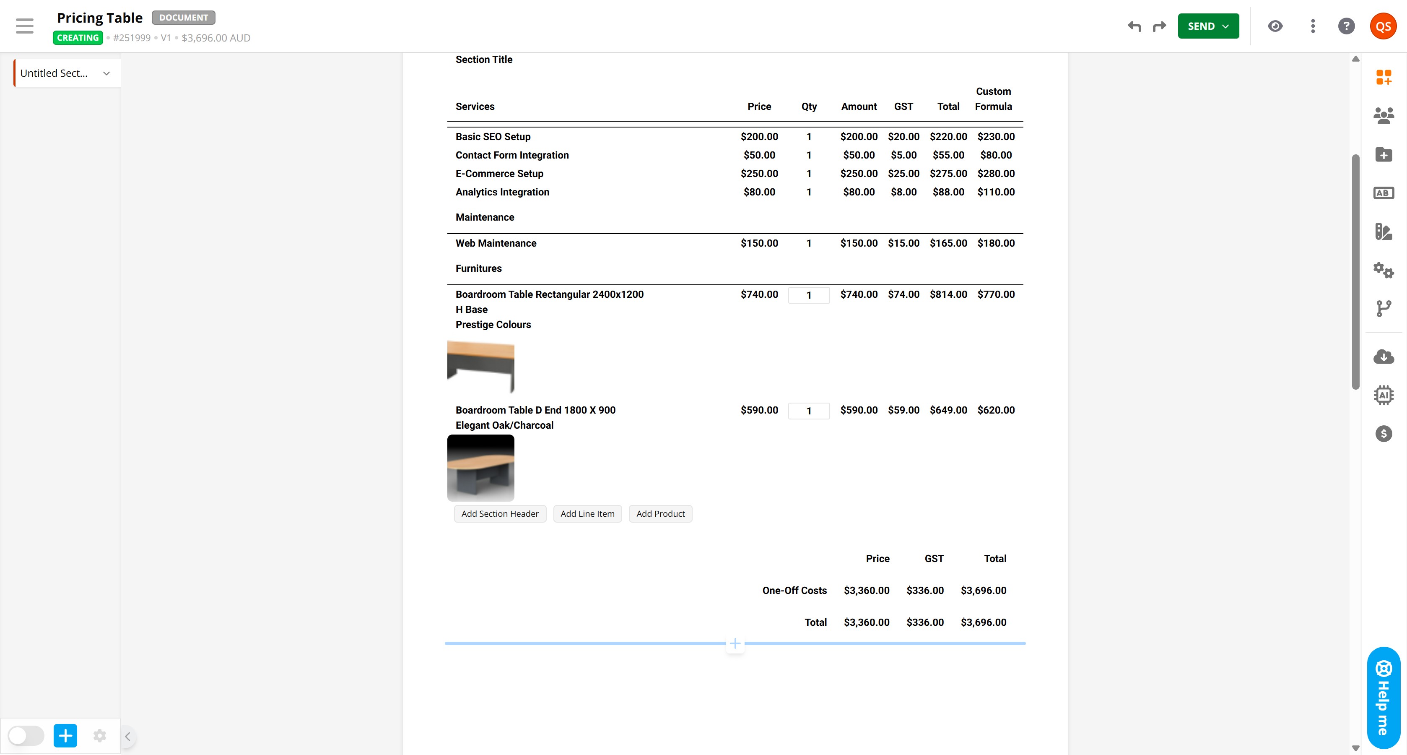Click the Boardroom Table D End thumbnail
Image resolution: width=1407 pixels, height=755 pixels.
click(480, 468)
